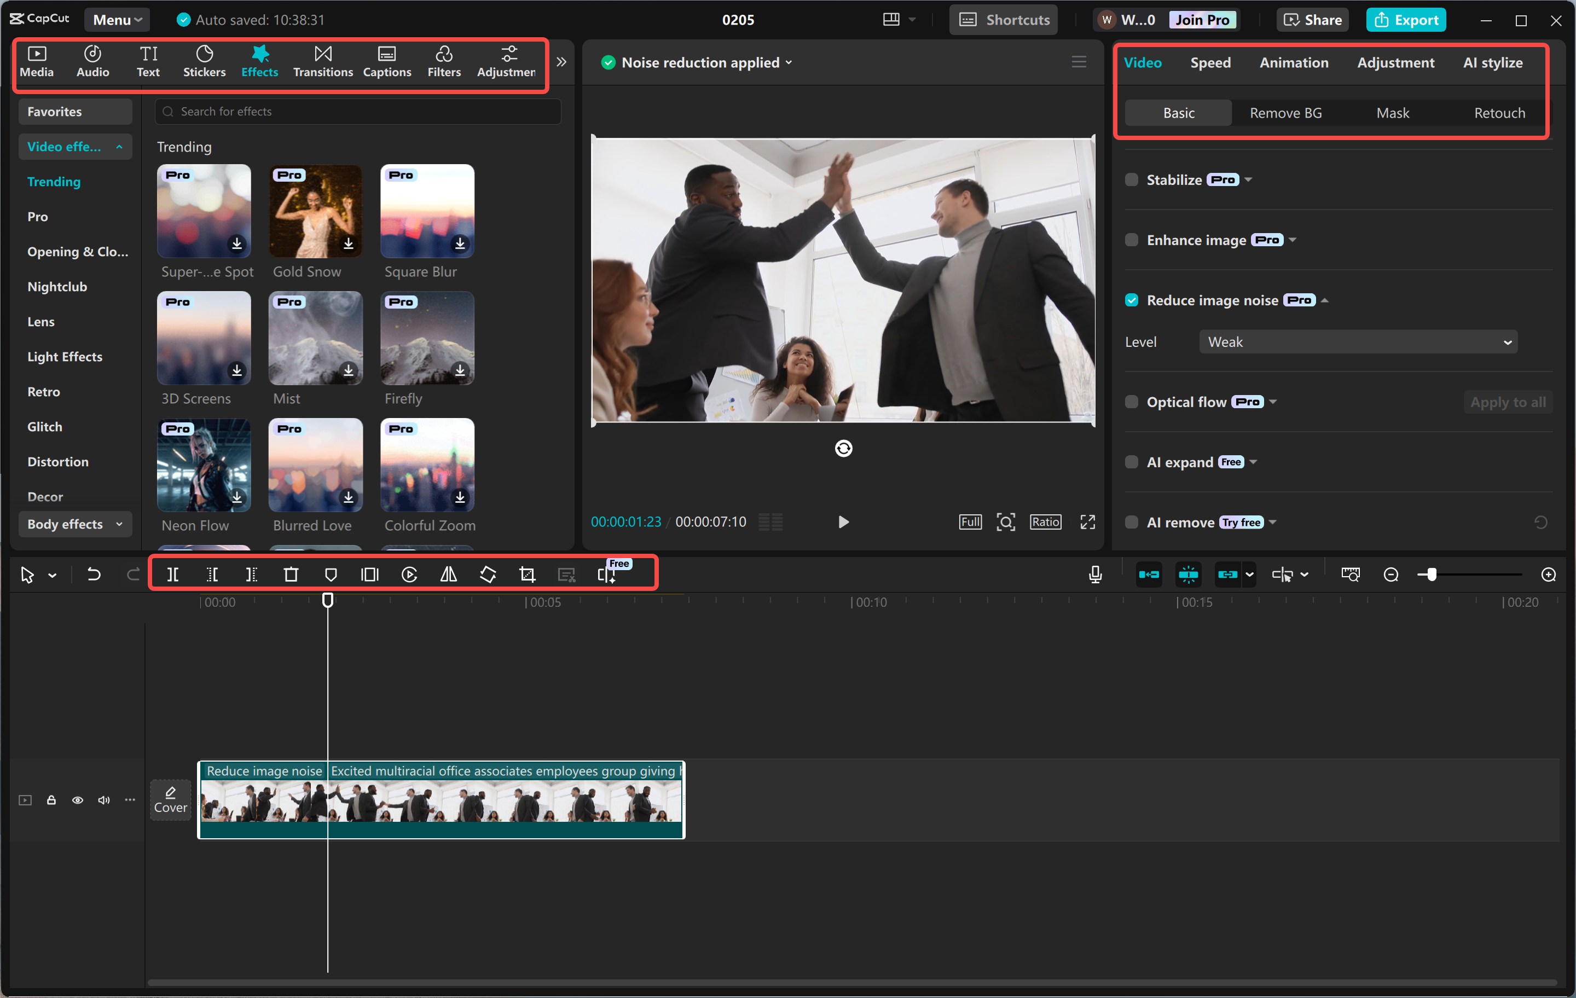Viewport: 1576px width, 998px height.
Task: Switch to the Animation tab
Action: click(x=1294, y=62)
